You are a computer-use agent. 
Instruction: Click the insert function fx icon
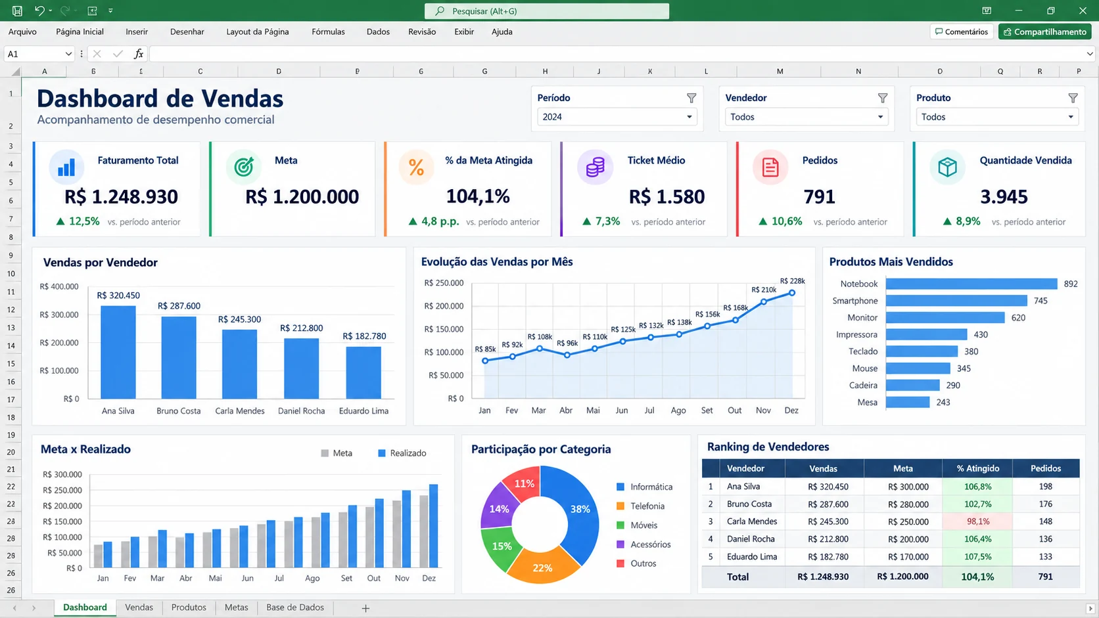click(x=138, y=54)
